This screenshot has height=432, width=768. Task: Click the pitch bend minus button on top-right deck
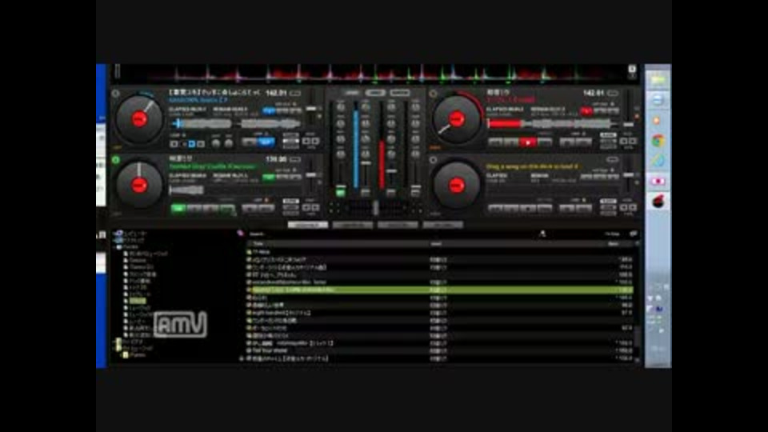tap(624, 142)
